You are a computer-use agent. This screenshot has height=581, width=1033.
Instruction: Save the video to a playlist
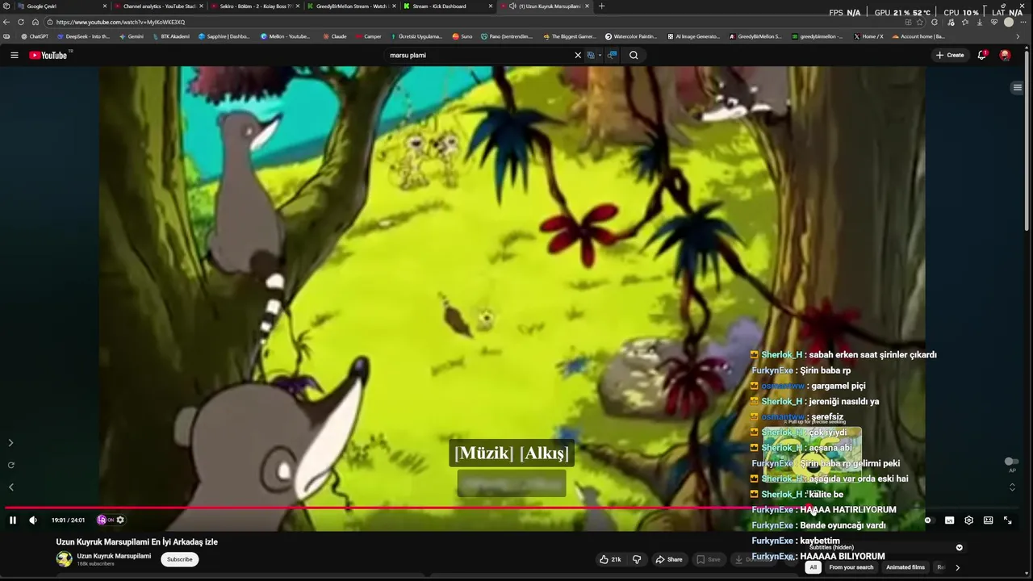[x=709, y=559]
